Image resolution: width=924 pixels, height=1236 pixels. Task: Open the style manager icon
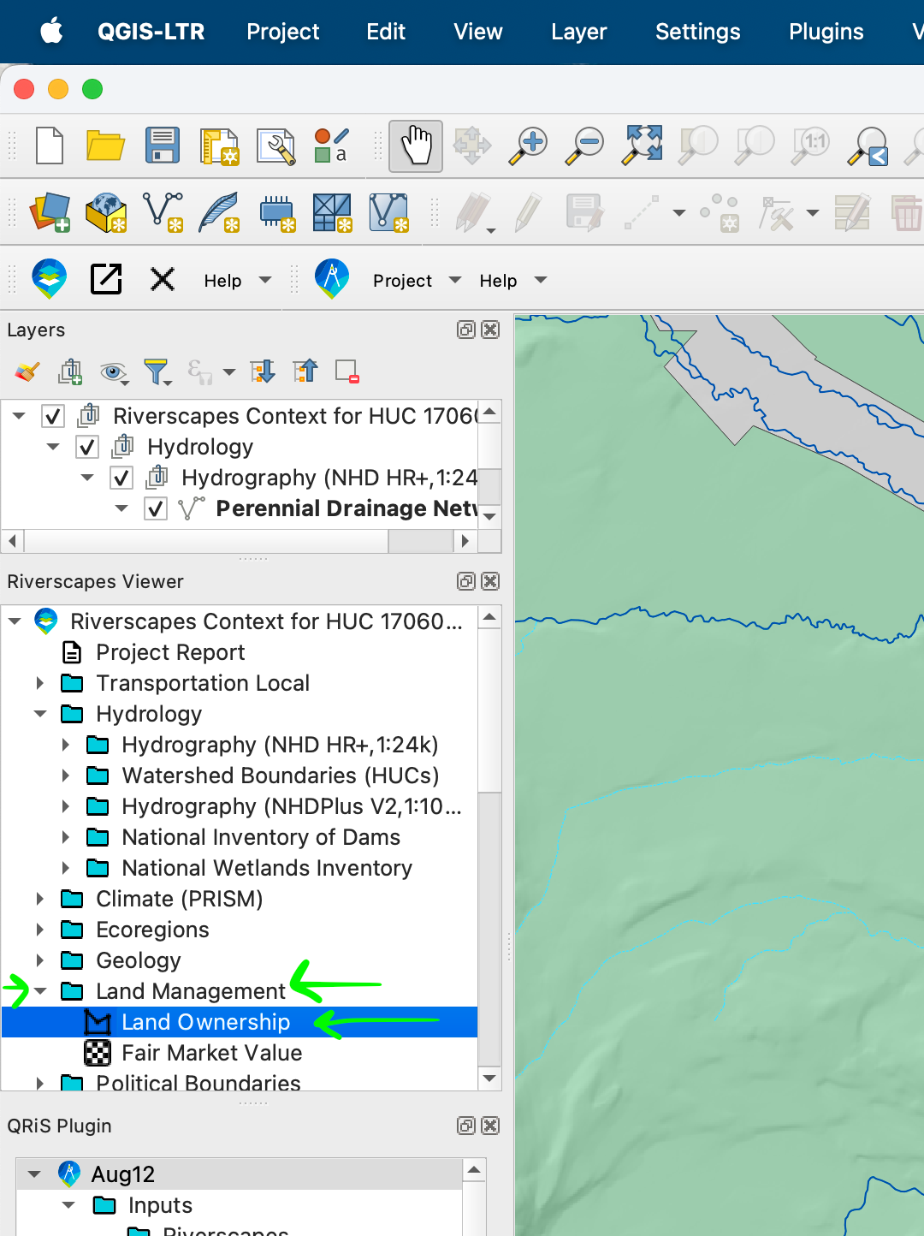331,146
